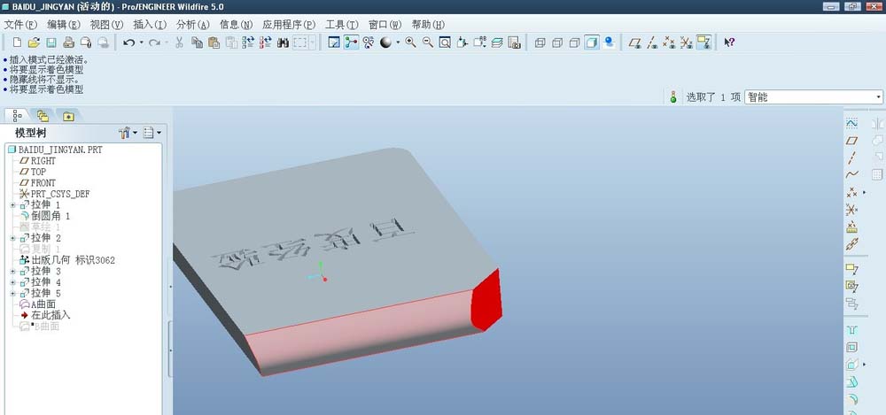Switch to the Favorites navigator tab
This screenshot has height=415, width=886.
(68, 116)
